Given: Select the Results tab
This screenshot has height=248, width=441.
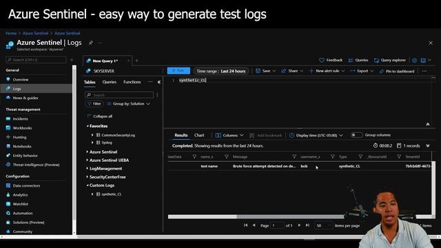Looking at the screenshot, I should 181,135.
